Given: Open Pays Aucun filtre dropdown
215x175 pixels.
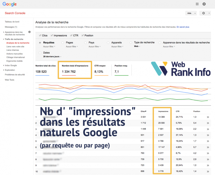Looking at the screenshot, I should point(94,47).
